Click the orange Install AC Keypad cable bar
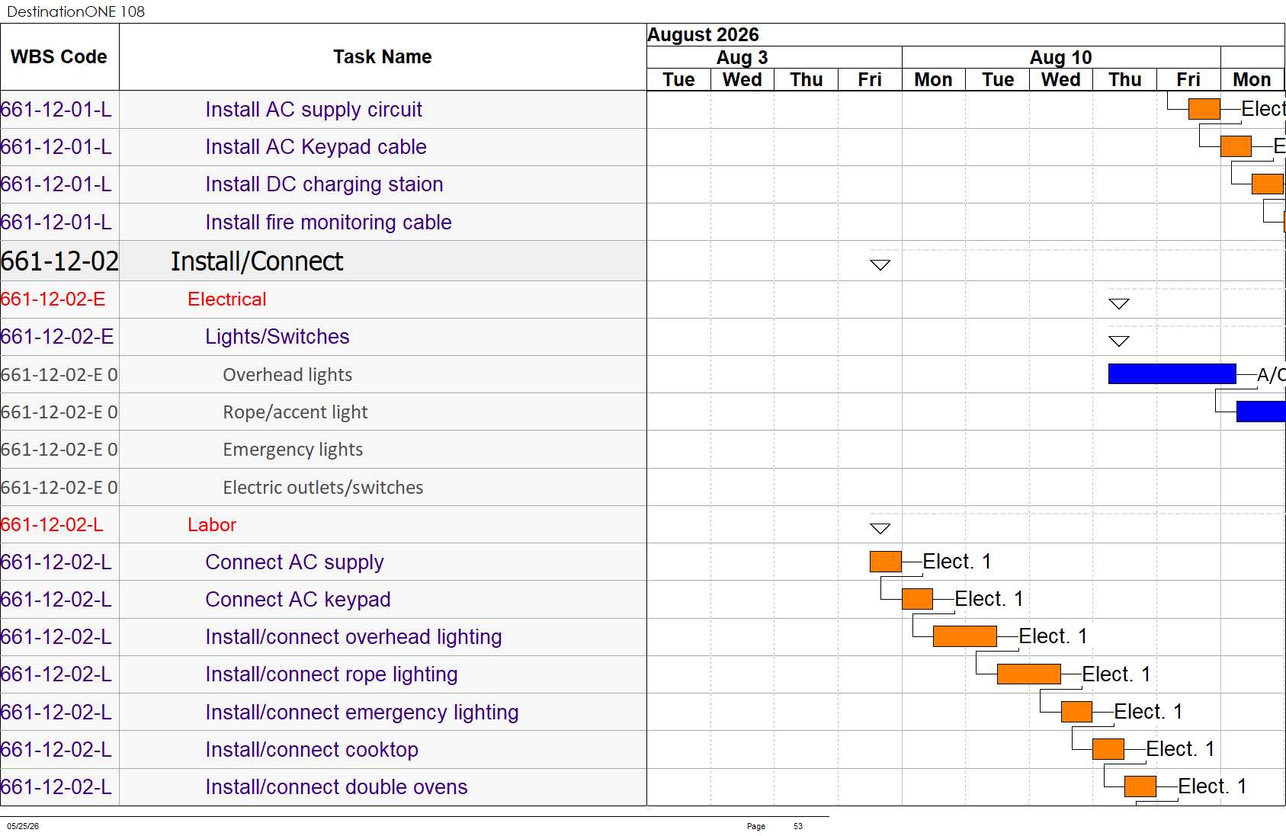The image size is (1286, 836). point(1236,146)
